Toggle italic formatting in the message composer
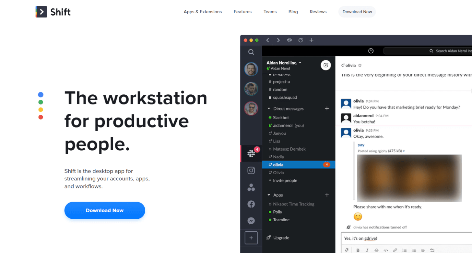This screenshot has height=253, width=472. coord(367,250)
